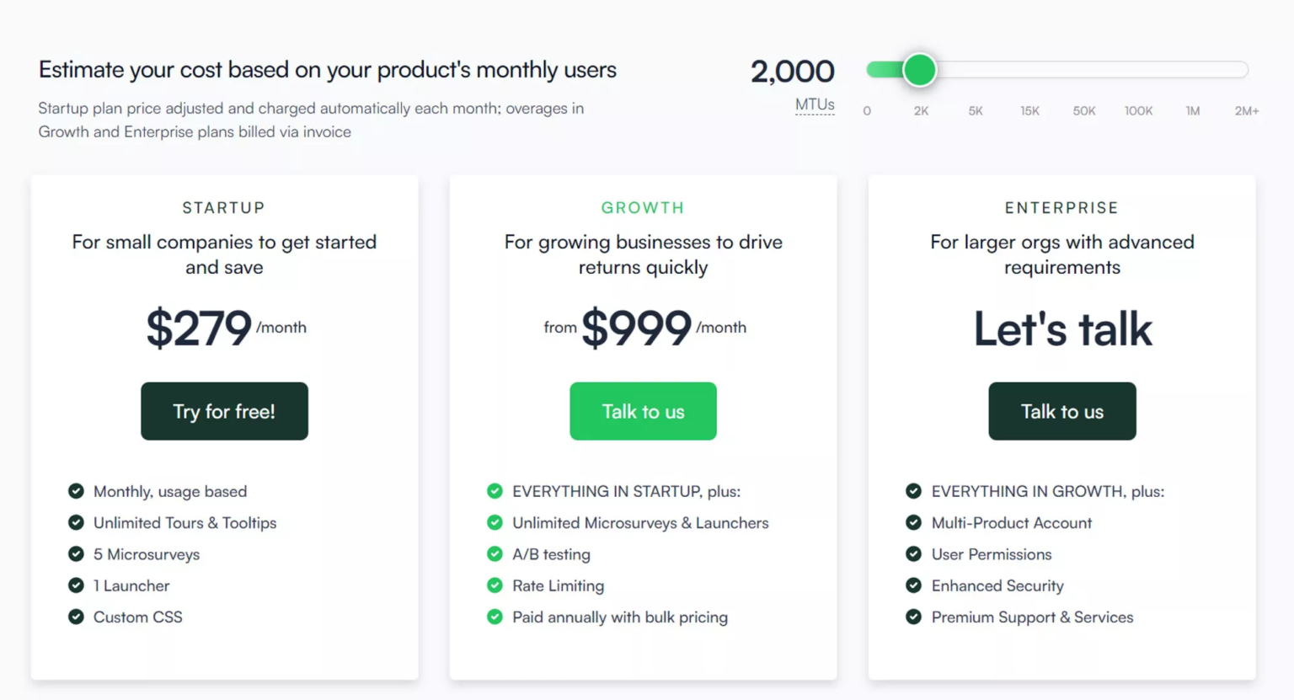Click the green slider handle
1294x700 pixels.
pyautogui.click(x=920, y=70)
